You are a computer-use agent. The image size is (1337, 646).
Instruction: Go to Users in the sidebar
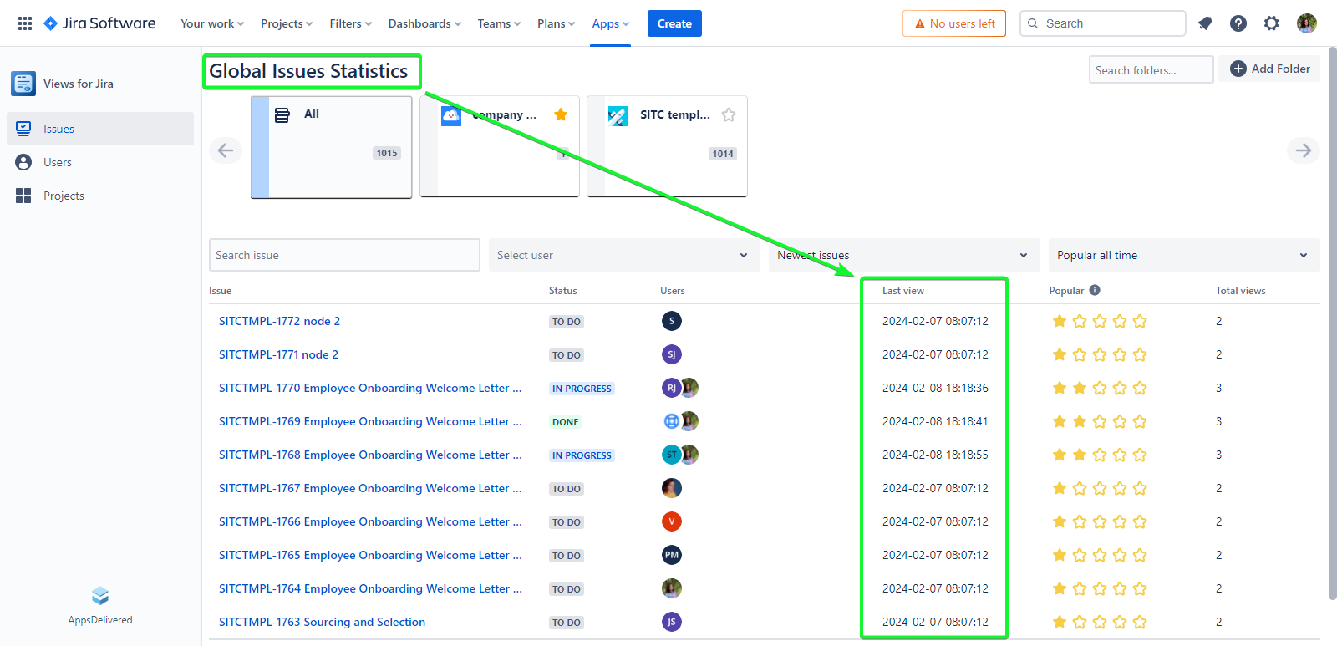coord(58,162)
